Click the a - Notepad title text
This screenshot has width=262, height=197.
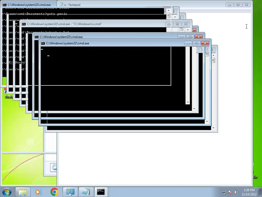[72, 5]
